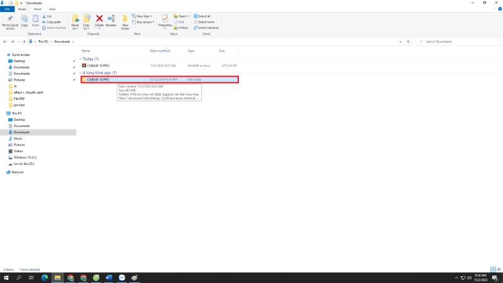Click the Refresh button

[408, 42]
